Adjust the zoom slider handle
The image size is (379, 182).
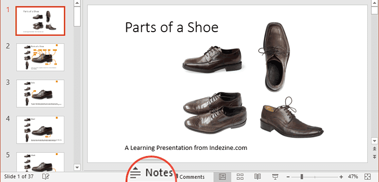(302, 176)
